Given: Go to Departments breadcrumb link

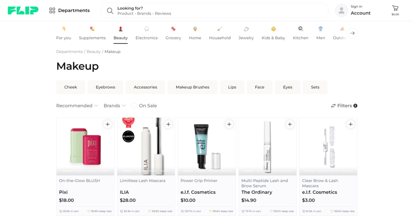Looking at the screenshot, I should (69, 52).
